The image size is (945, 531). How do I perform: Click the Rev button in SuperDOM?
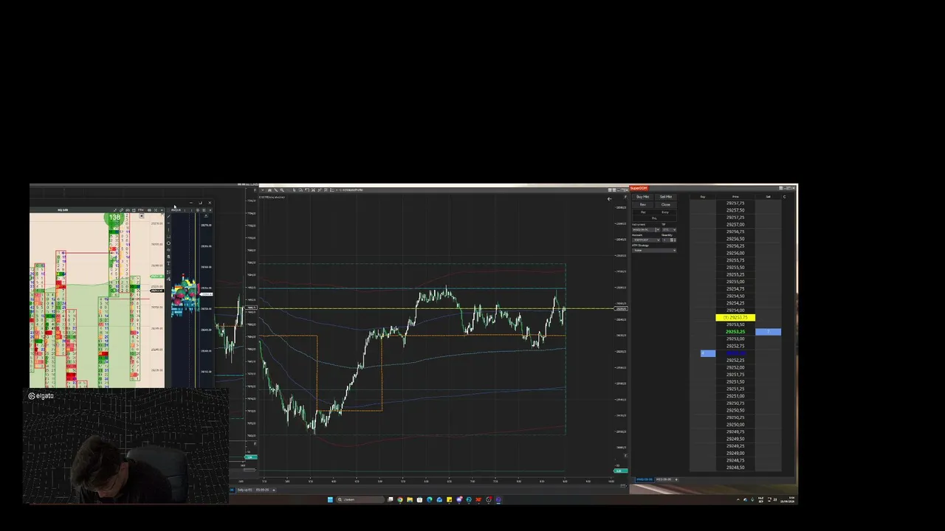pos(642,204)
